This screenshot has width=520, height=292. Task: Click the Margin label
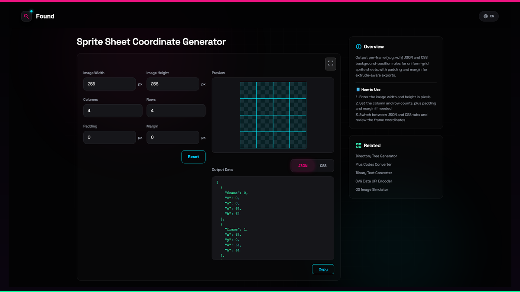[x=152, y=126]
